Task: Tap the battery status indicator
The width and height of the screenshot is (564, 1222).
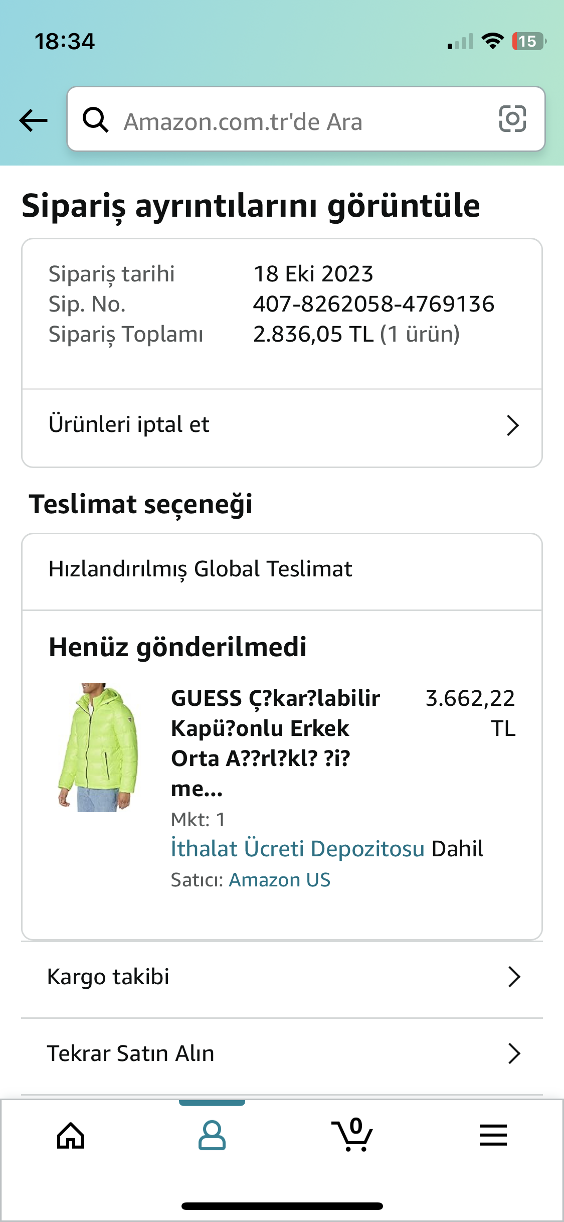Action: click(x=528, y=42)
